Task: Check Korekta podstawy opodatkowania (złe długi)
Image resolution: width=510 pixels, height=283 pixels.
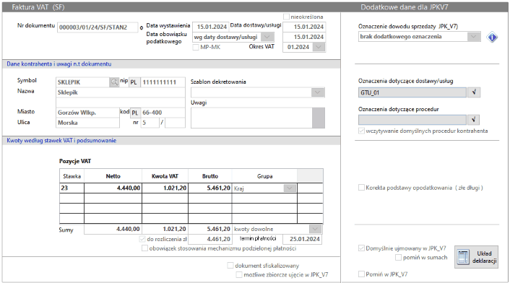Action: (x=361, y=188)
